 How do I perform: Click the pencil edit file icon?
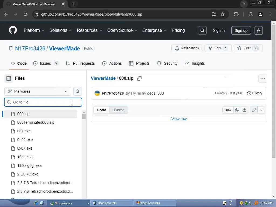point(254,110)
